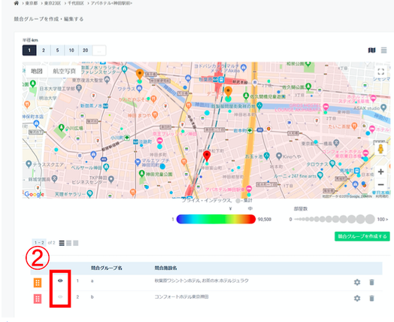
Task: Click the orange marker near Akihabara station
Action: click(x=228, y=92)
